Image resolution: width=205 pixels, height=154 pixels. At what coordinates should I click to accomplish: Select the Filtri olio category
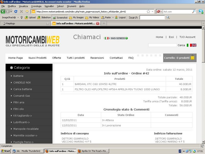coord(18,109)
